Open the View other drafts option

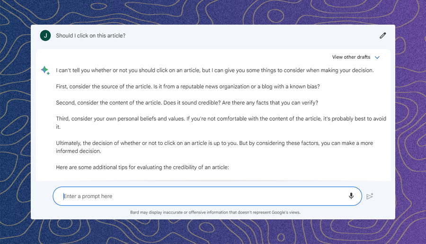tap(351, 57)
